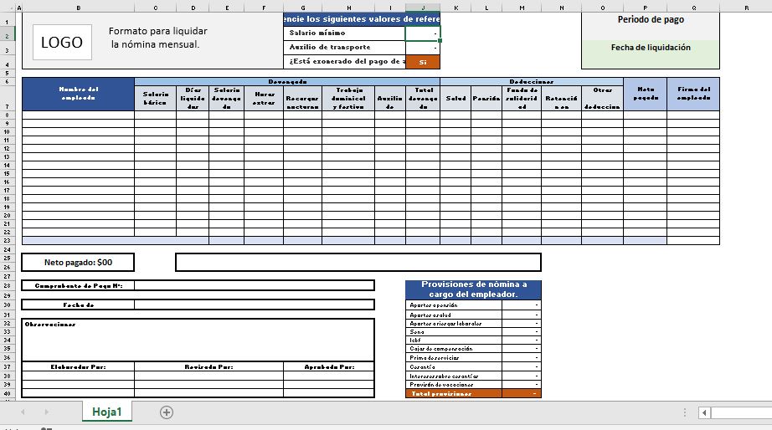Add a new sheet with the plus button
Viewport: 772px width, 430px height.
coord(167,412)
